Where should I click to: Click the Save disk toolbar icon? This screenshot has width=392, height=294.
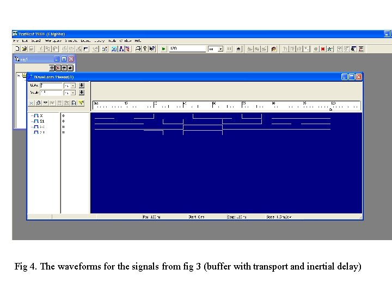point(32,49)
